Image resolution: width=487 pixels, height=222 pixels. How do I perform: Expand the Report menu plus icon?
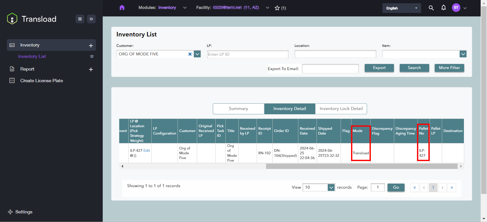[x=91, y=69]
